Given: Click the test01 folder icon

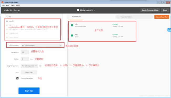Looking at the screenshot, I should (x=7, y=21).
